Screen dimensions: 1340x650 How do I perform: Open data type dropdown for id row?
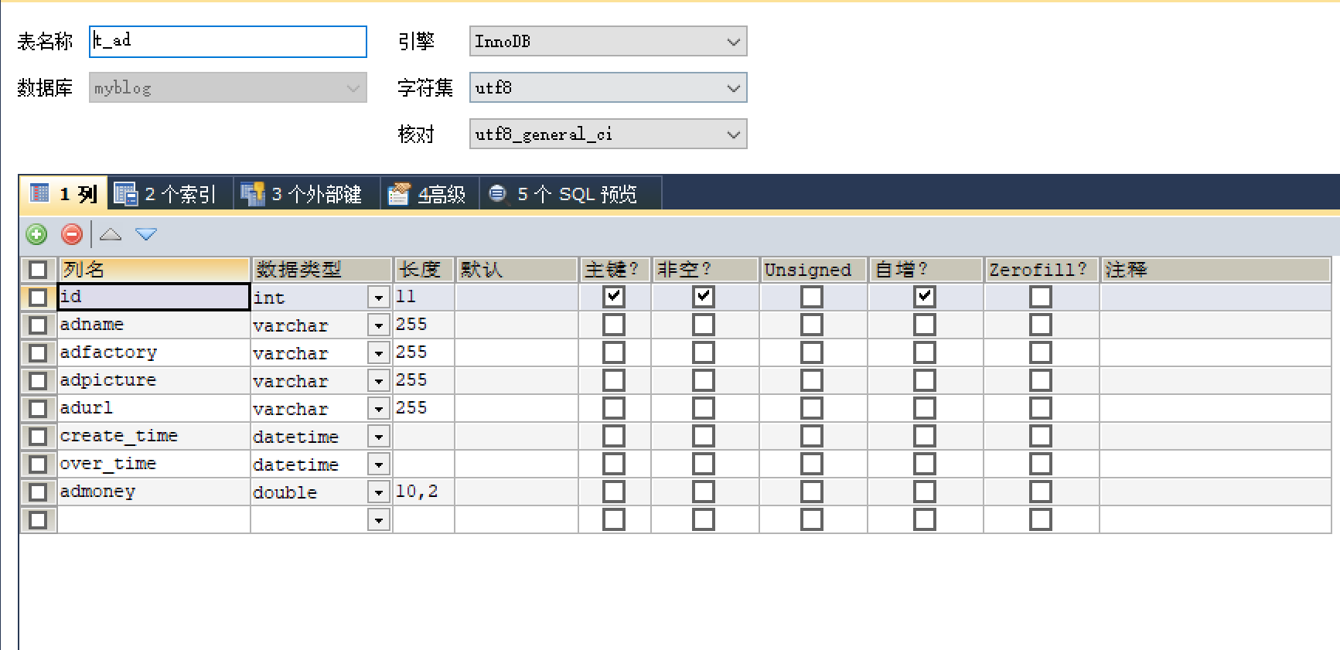point(378,298)
